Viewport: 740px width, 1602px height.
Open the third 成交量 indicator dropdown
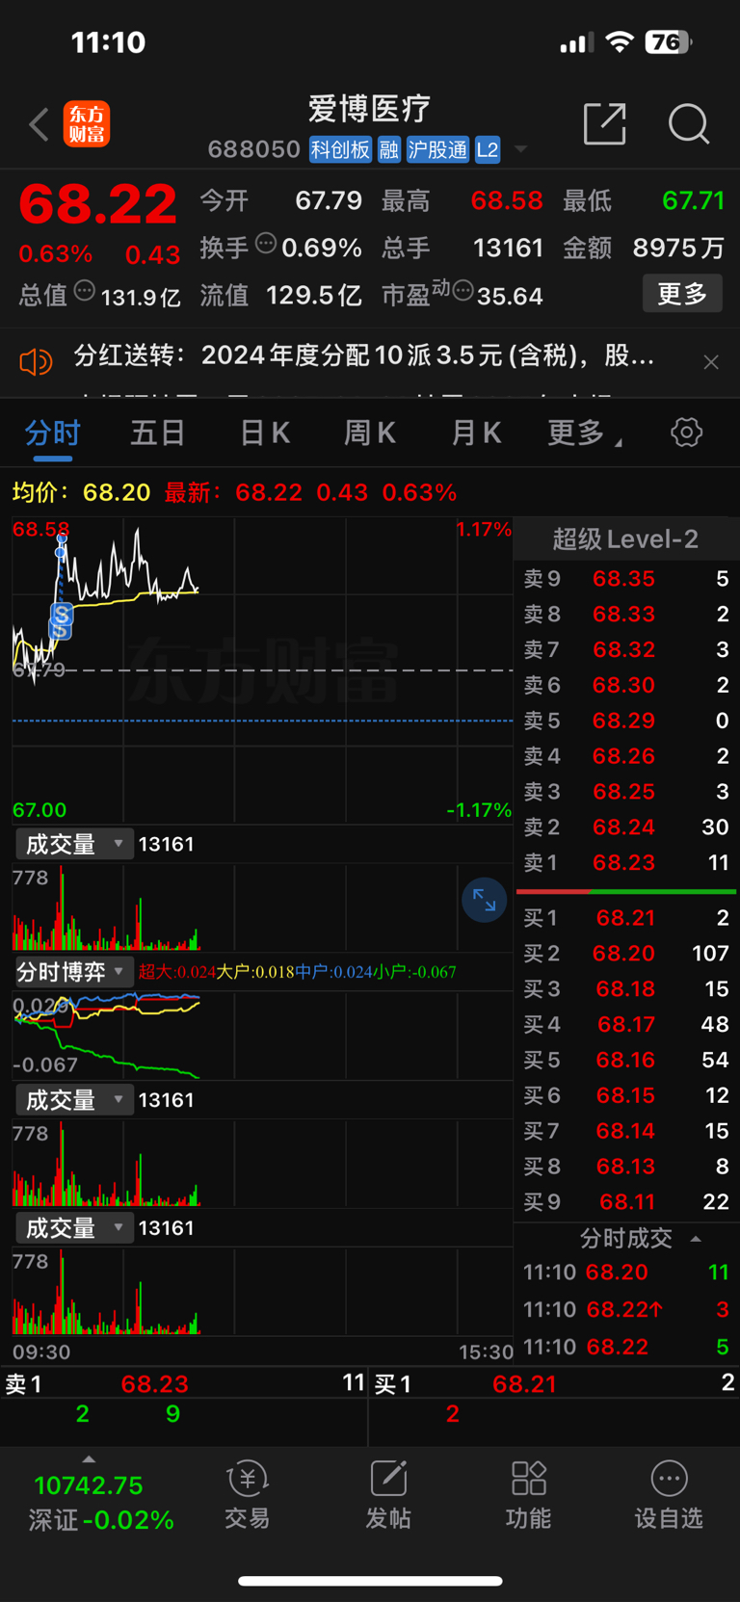[73, 1227]
